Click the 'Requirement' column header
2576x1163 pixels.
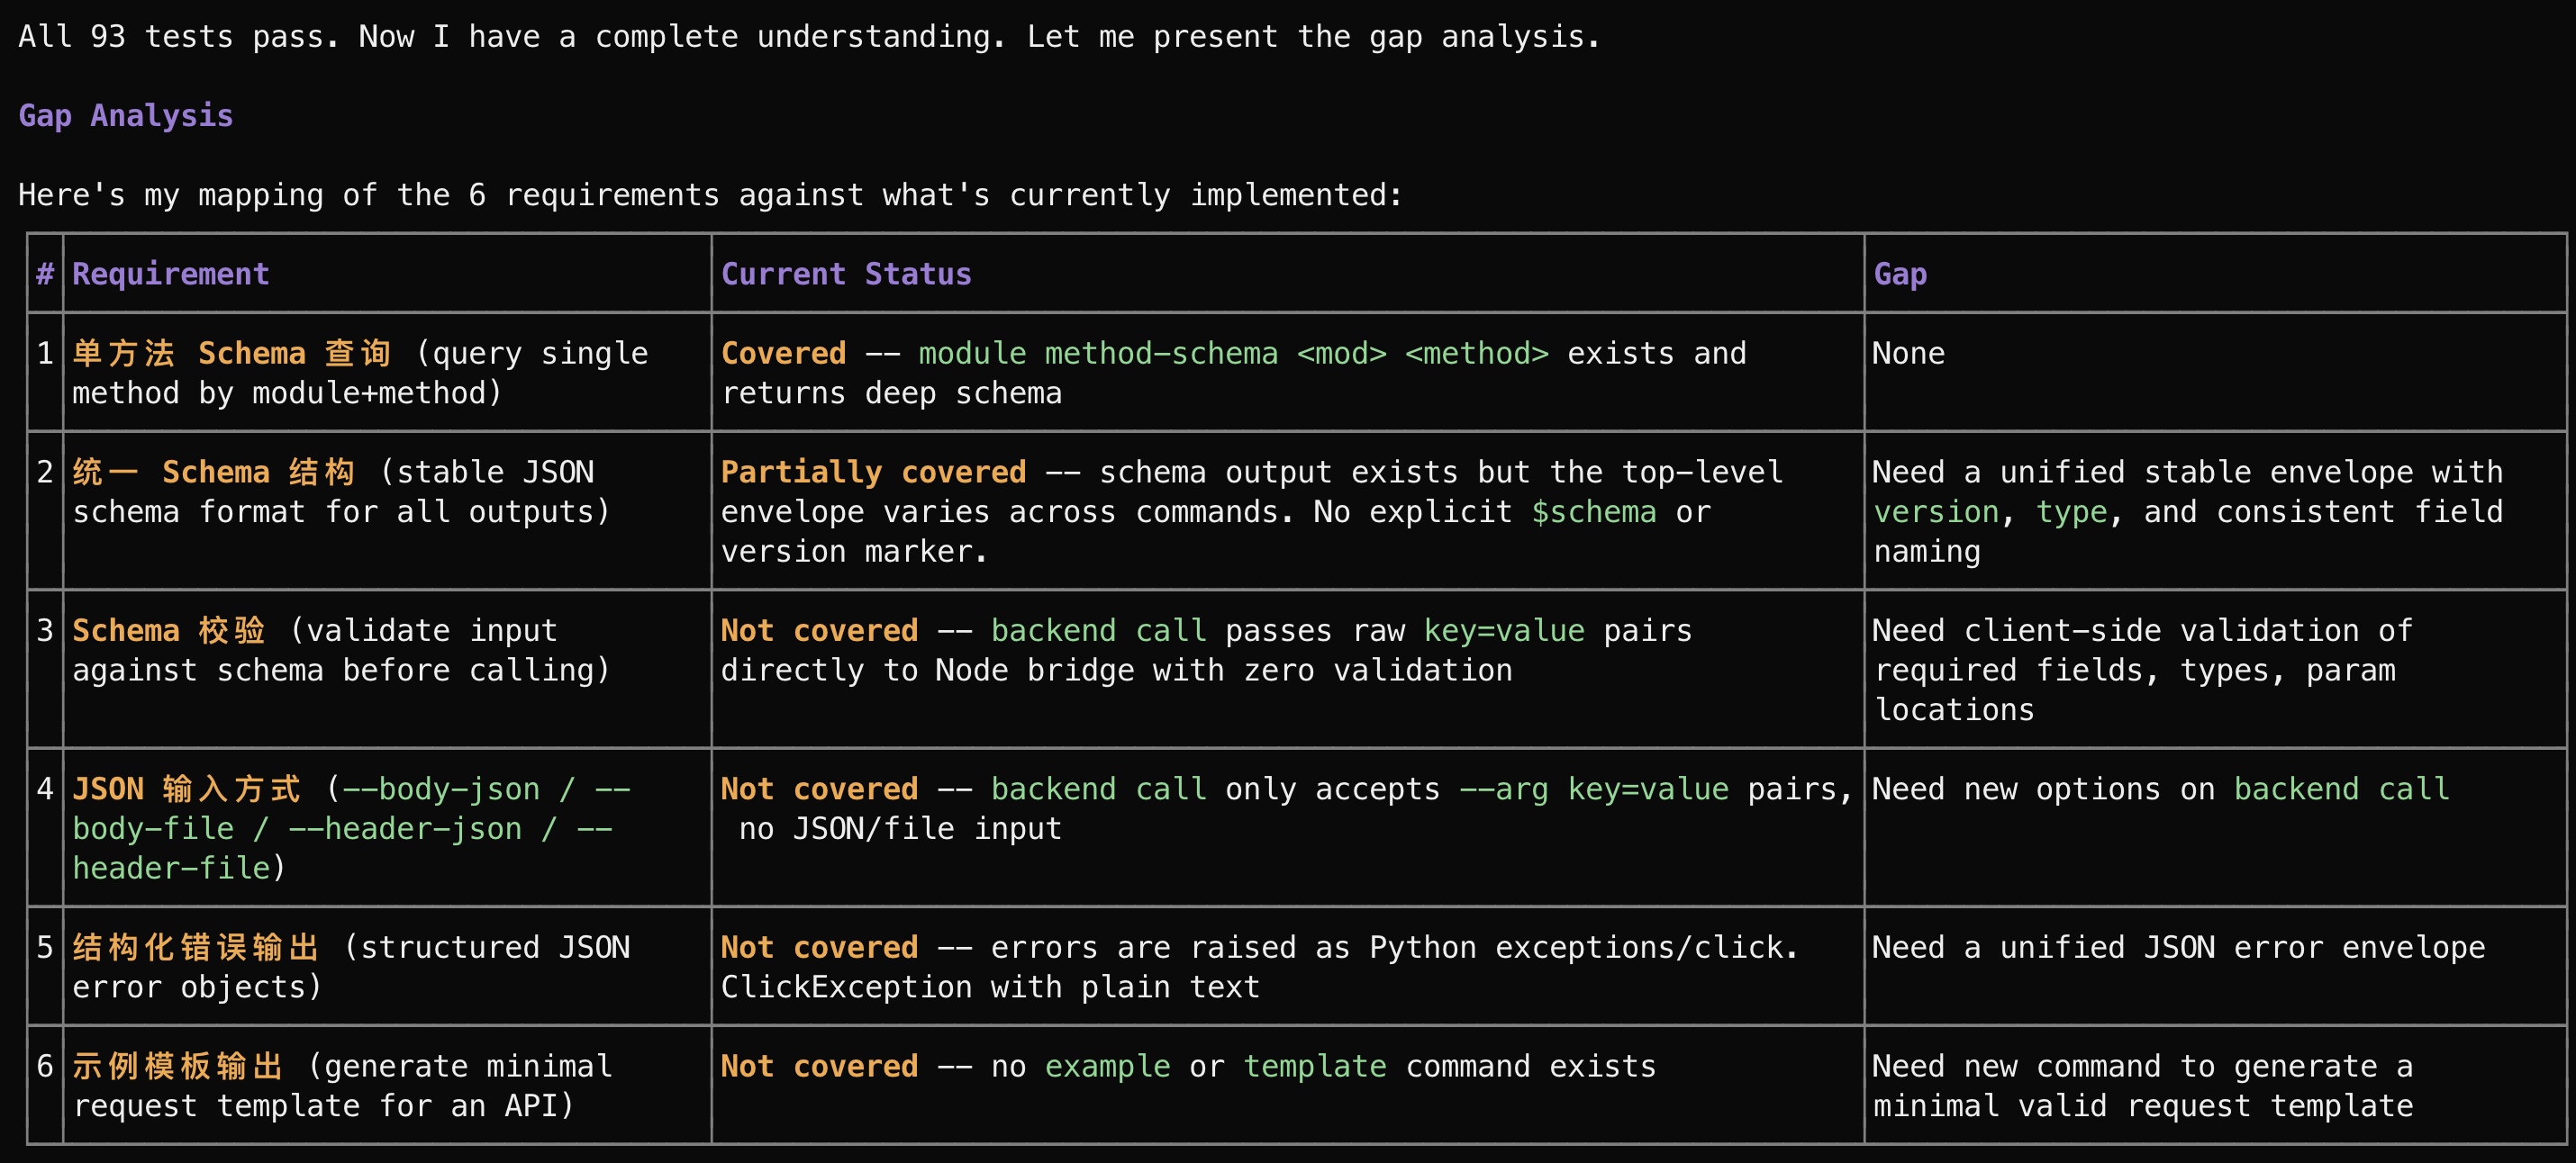pos(171,274)
